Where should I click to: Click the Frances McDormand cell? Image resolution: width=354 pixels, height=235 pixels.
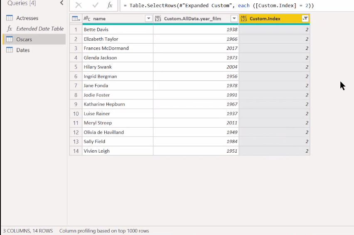pos(118,48)
